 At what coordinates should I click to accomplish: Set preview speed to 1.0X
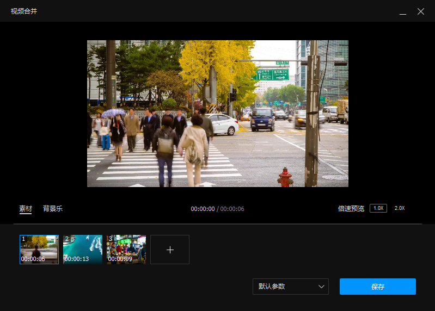point(378,208)
